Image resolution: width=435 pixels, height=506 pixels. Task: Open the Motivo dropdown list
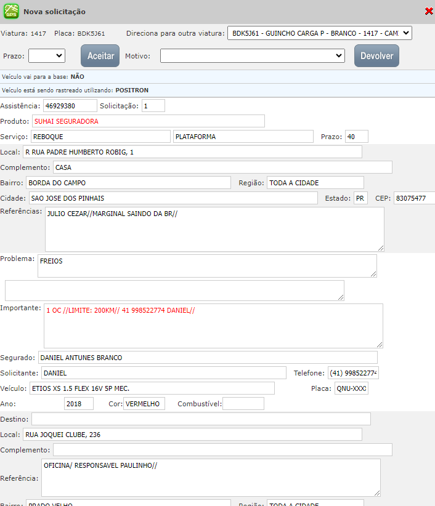(x=252, y=56)
